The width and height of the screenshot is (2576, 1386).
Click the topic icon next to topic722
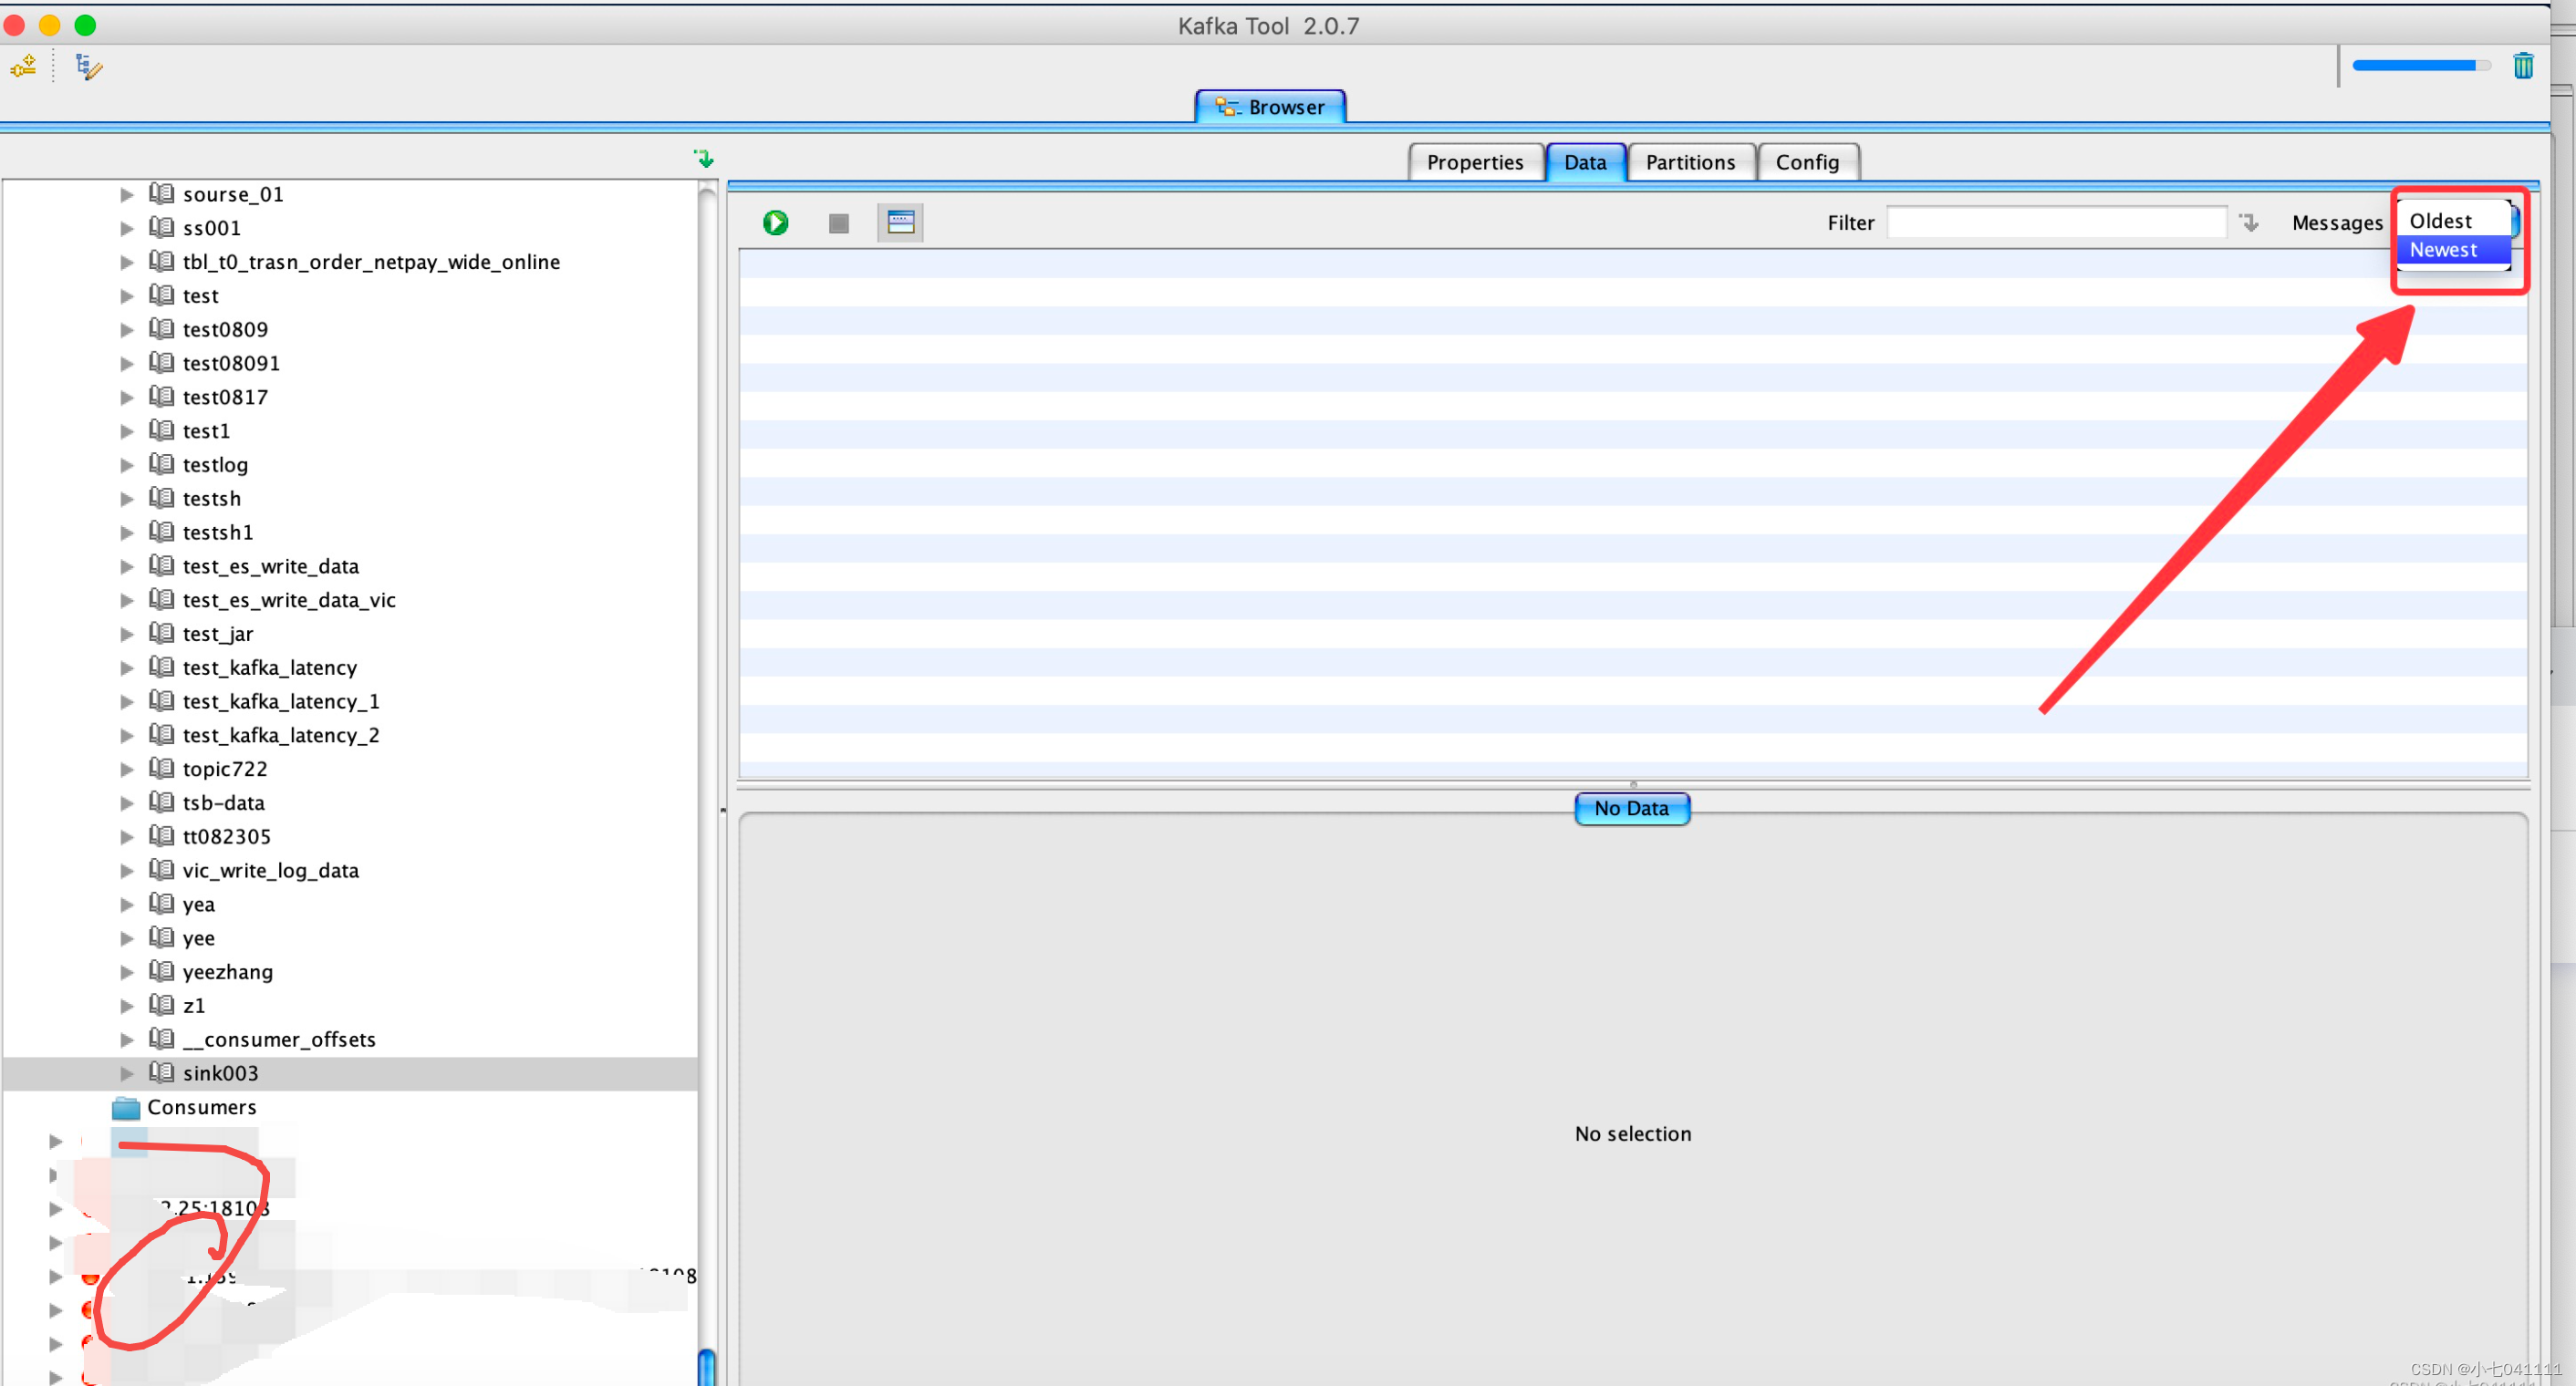[x=161, y=769]
